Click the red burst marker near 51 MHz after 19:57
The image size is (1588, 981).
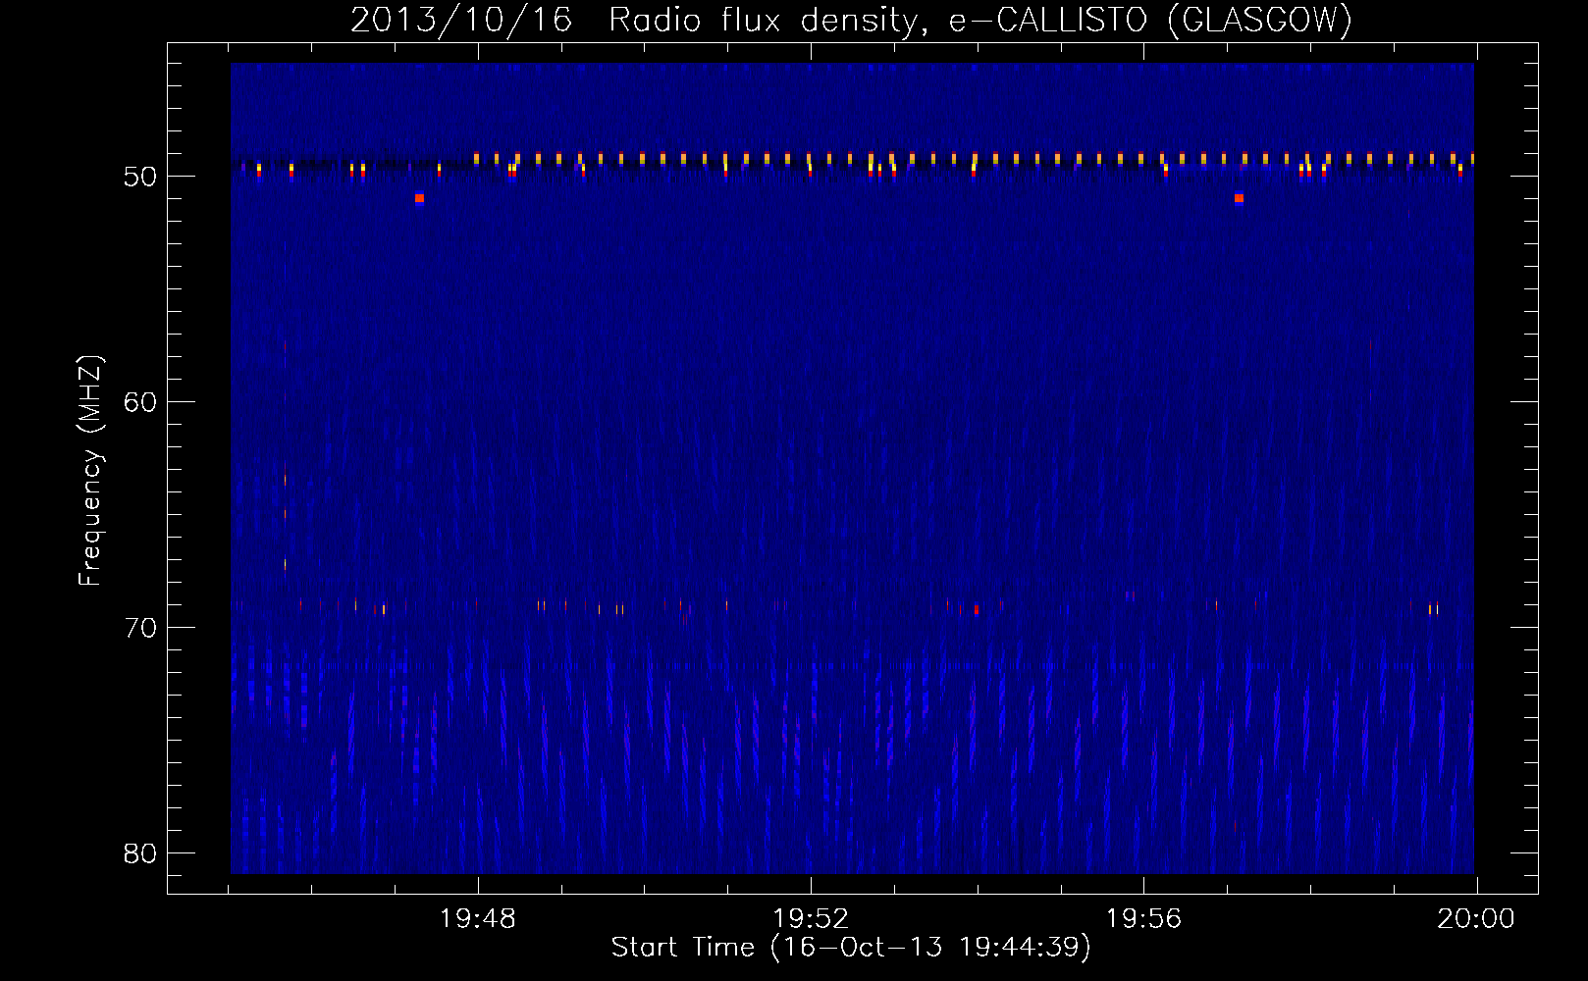[1239, 198]
